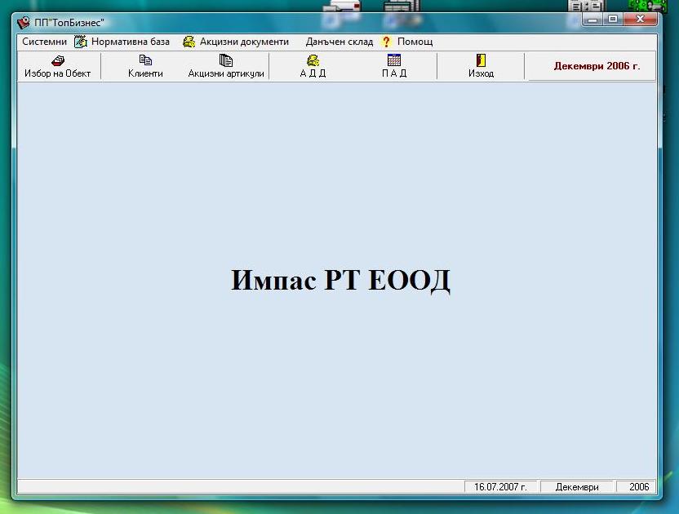Click the П А Д calendar icon

click(x=394, y=60)
